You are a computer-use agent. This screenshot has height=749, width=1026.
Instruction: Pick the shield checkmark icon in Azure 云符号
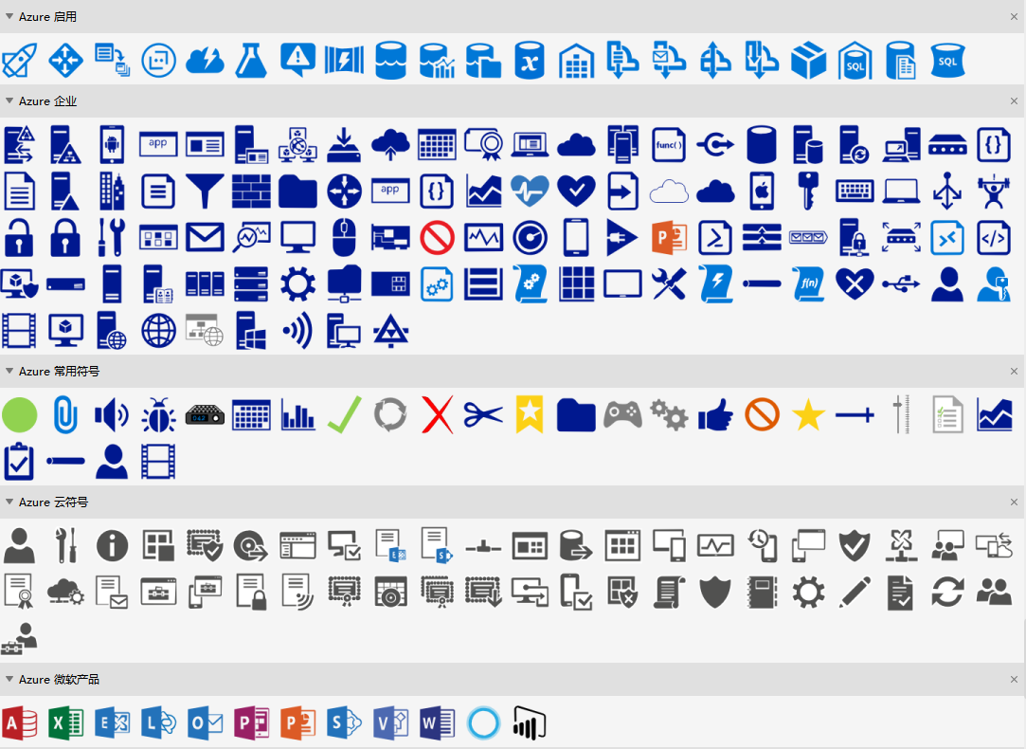coord(855,545)
